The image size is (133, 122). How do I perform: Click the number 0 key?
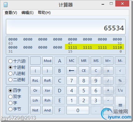[78, 110]
